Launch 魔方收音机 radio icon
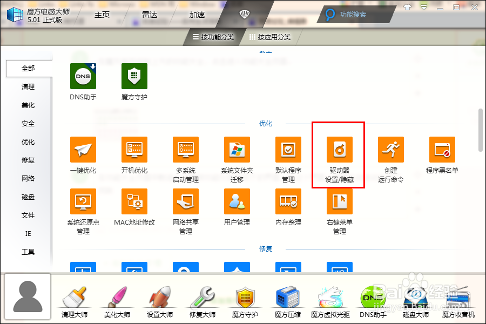The width and height of the screenshot is (486, 324). point(458,302)
